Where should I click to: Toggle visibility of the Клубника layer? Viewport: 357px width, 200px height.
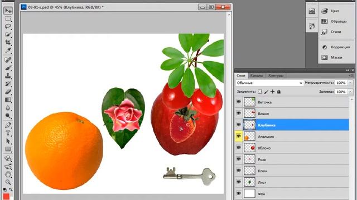[x=239, y=124]
